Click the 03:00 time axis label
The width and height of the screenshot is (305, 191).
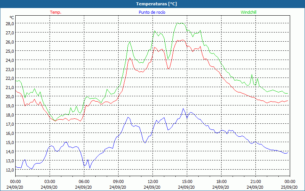coord(50,182)
